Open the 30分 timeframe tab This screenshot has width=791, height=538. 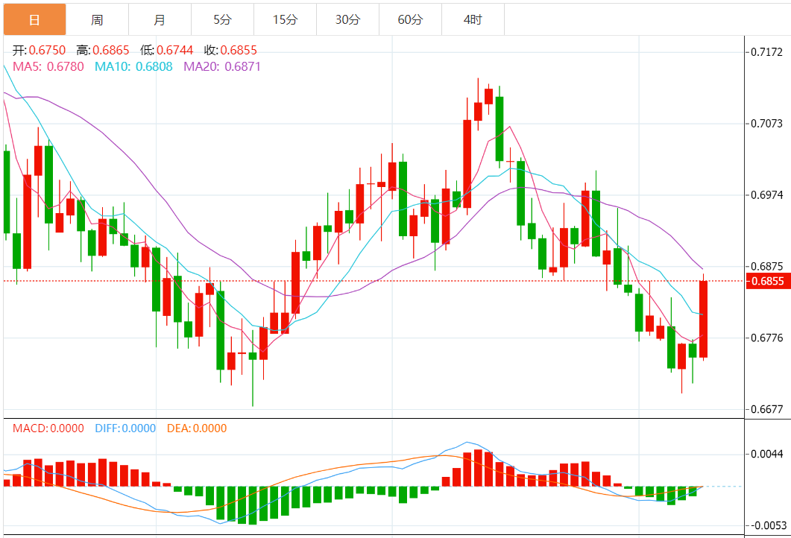tap(347, 19)
